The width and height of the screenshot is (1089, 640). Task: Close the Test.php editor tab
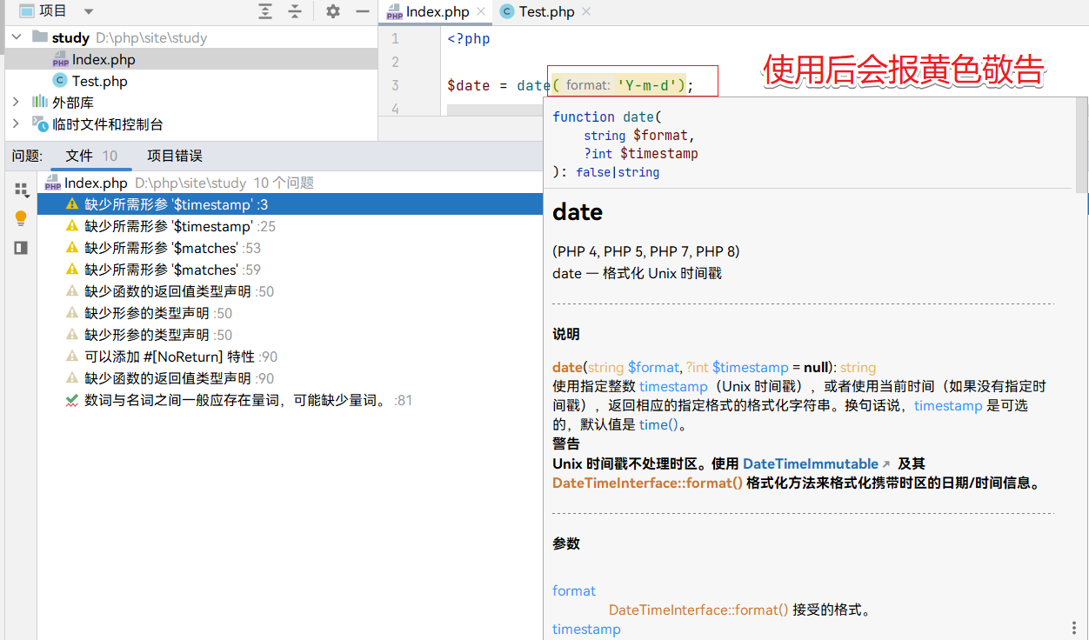pos(586,11)
